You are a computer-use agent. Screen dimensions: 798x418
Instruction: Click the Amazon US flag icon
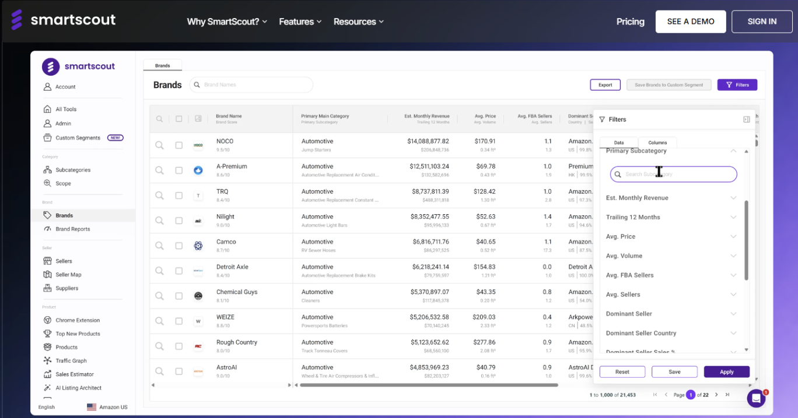(x=92, y=407)
